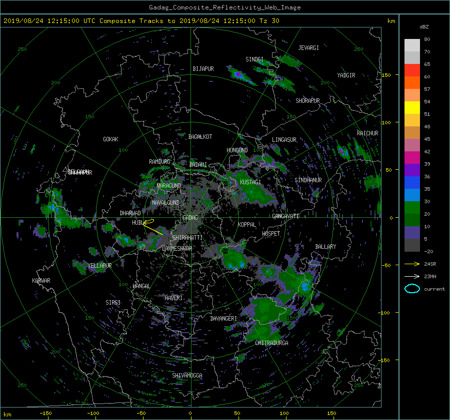
Task: Click the 150 tick on bottom axis
Action: (331, 413)
